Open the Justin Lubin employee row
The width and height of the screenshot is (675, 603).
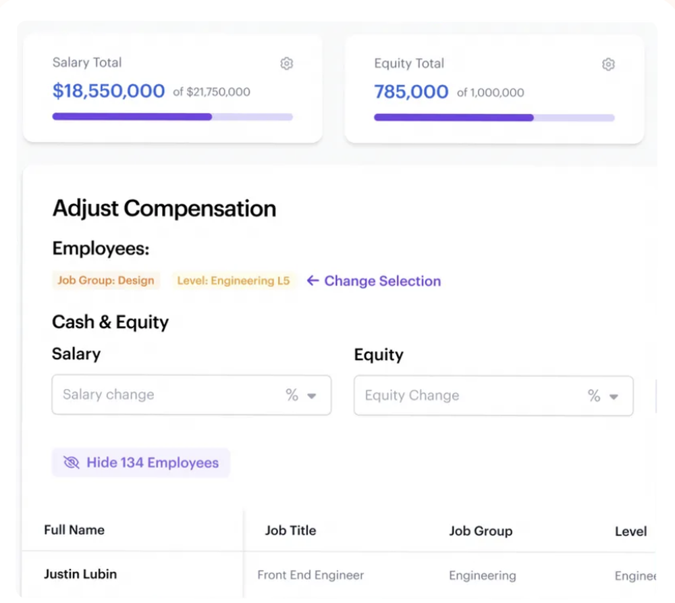[x=338, y=575]
